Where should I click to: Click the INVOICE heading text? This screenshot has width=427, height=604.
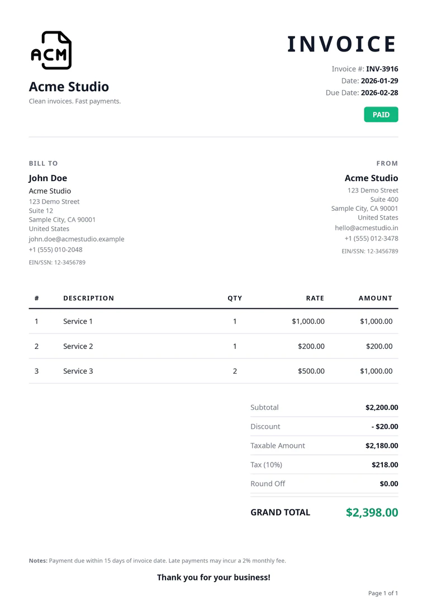click(x=341, y=44)
